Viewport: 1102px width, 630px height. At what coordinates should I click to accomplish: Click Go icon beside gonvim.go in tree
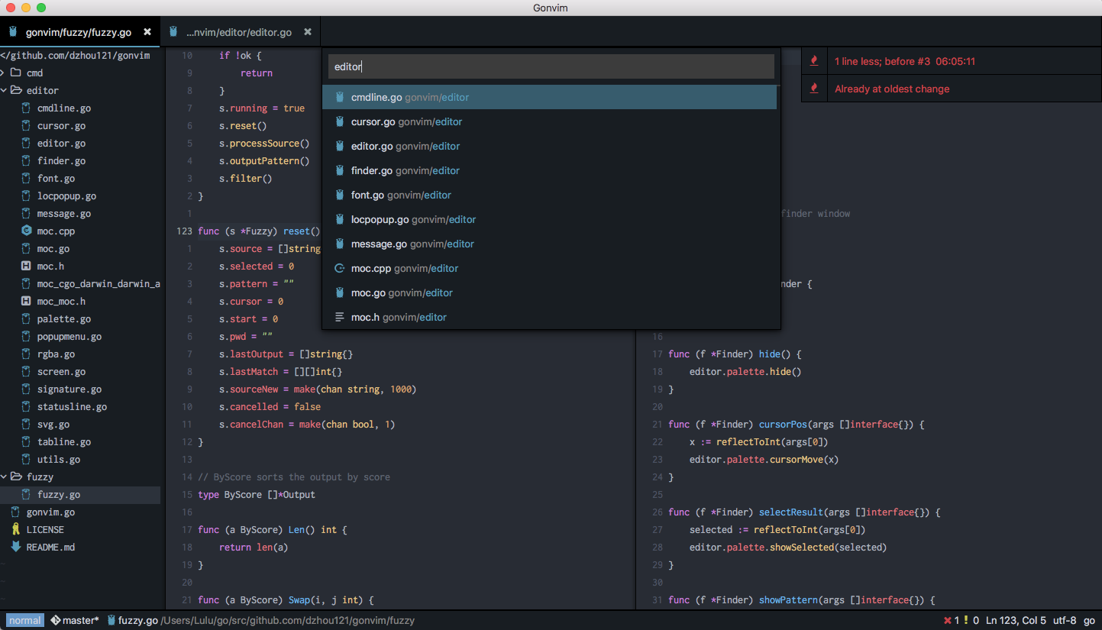15,512
